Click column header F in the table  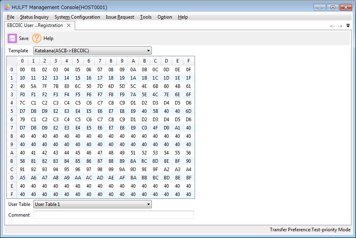click(188, 61)
